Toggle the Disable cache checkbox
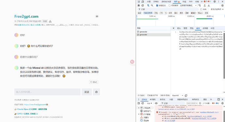 [x=170, y=6]
